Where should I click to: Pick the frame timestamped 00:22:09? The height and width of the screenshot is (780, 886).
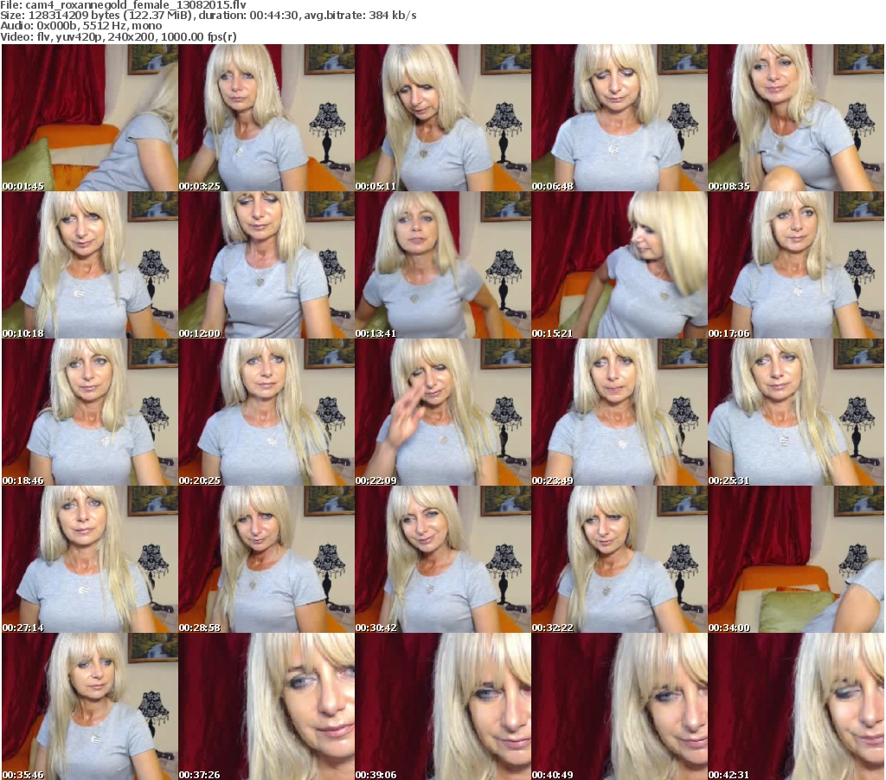click(x=443, y=412)
